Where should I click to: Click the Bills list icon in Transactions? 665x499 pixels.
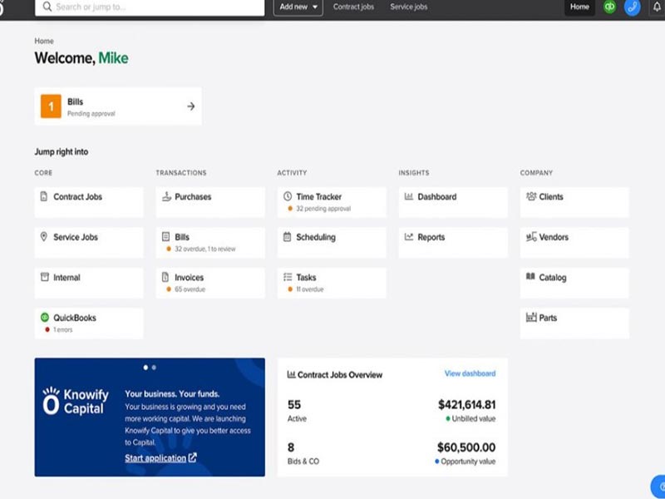pos(165,237)
